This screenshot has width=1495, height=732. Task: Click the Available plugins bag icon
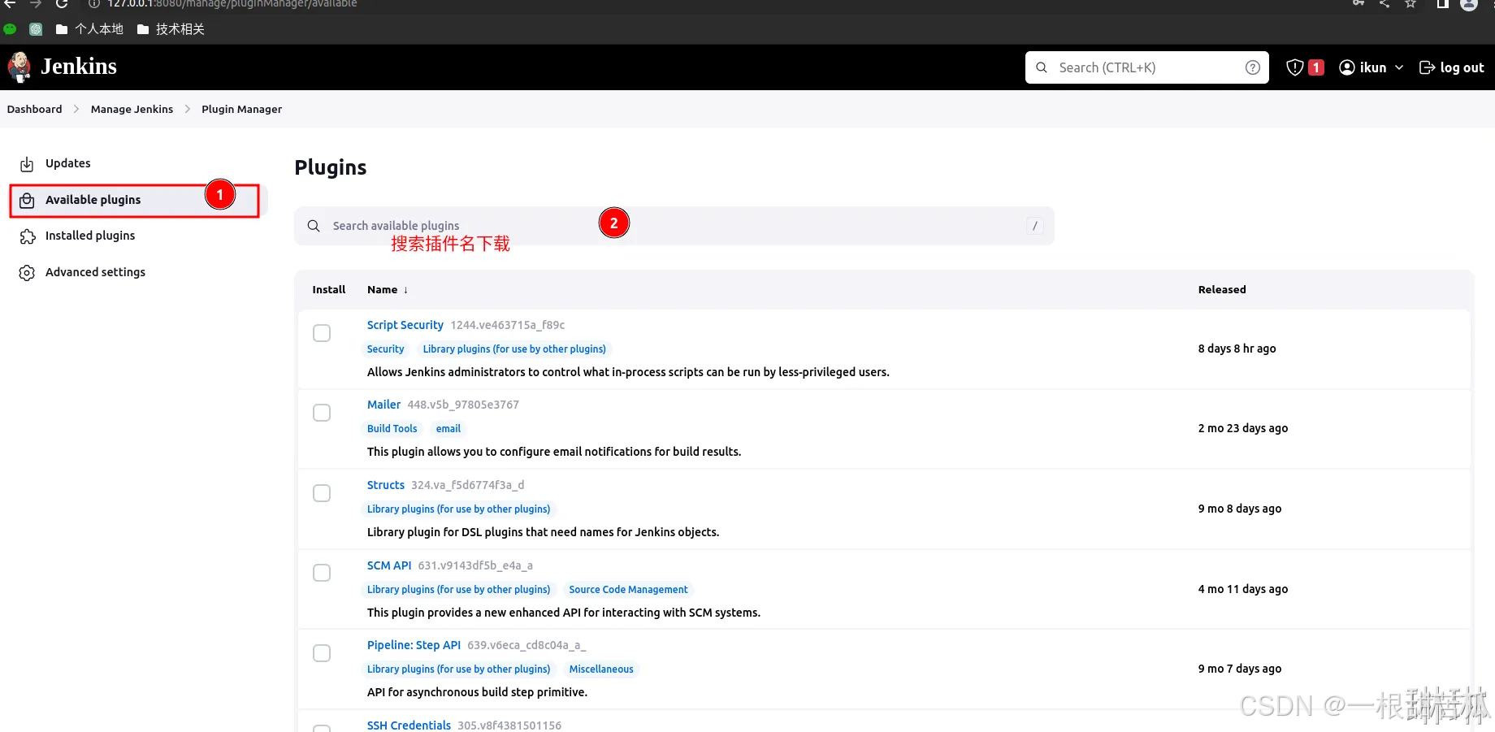tap(27, 201)
